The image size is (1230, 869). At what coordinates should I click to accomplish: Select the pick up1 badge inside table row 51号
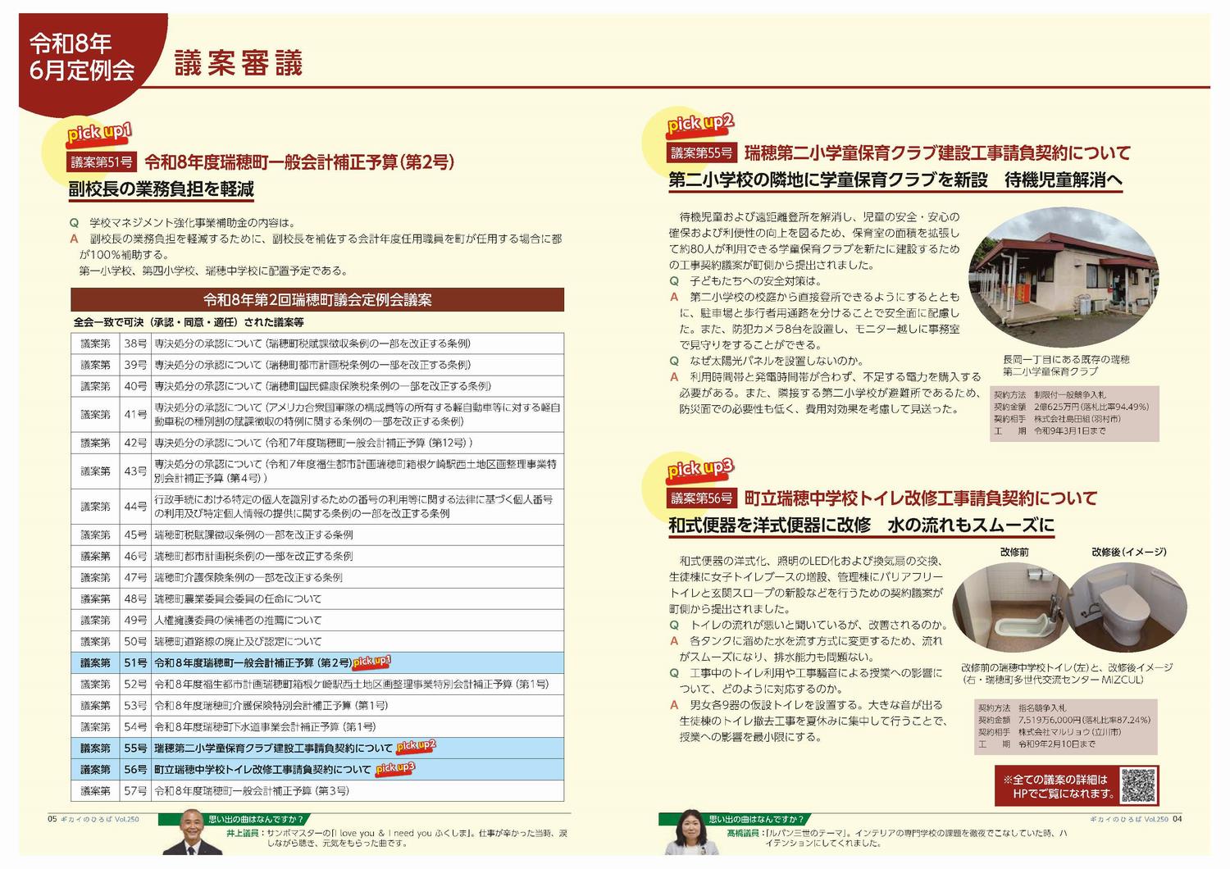tap(371, 661)
